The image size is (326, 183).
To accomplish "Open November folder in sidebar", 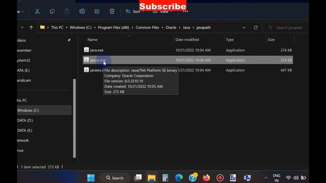I will pos(24,50).
